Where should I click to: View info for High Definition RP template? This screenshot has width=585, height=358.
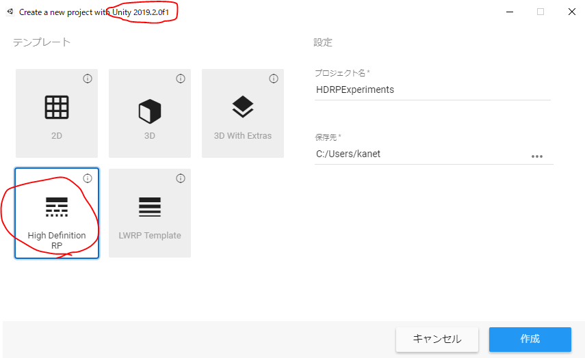point(88,178)
